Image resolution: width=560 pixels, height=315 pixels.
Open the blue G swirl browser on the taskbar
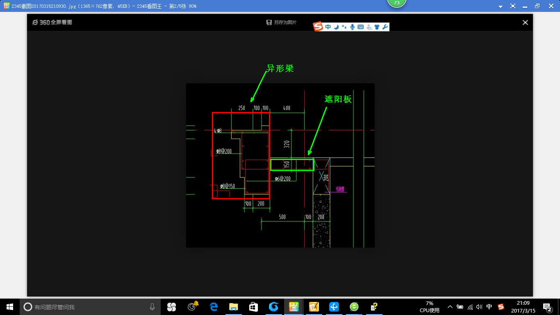click(x=273, y=307)
